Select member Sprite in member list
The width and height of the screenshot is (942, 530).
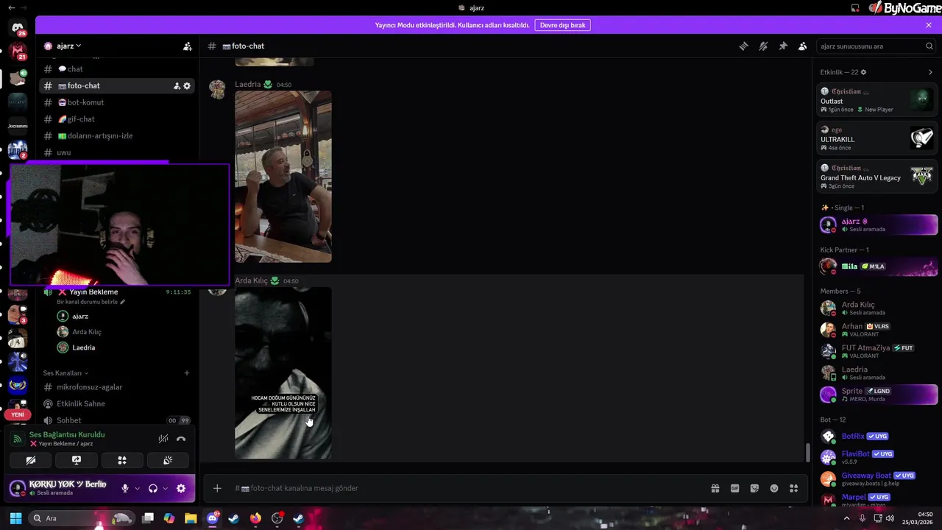[877, 395]
